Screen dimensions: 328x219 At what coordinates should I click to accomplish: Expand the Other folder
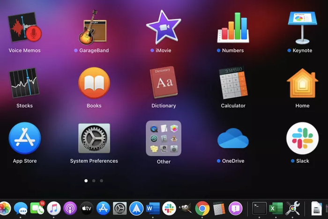click(164, 138)
